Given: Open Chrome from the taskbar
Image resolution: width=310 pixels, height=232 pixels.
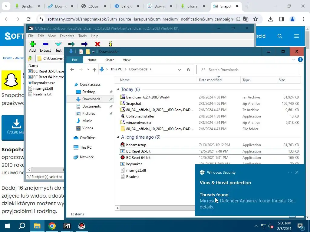Looking at the screenshot, I should tap(52, 226).
